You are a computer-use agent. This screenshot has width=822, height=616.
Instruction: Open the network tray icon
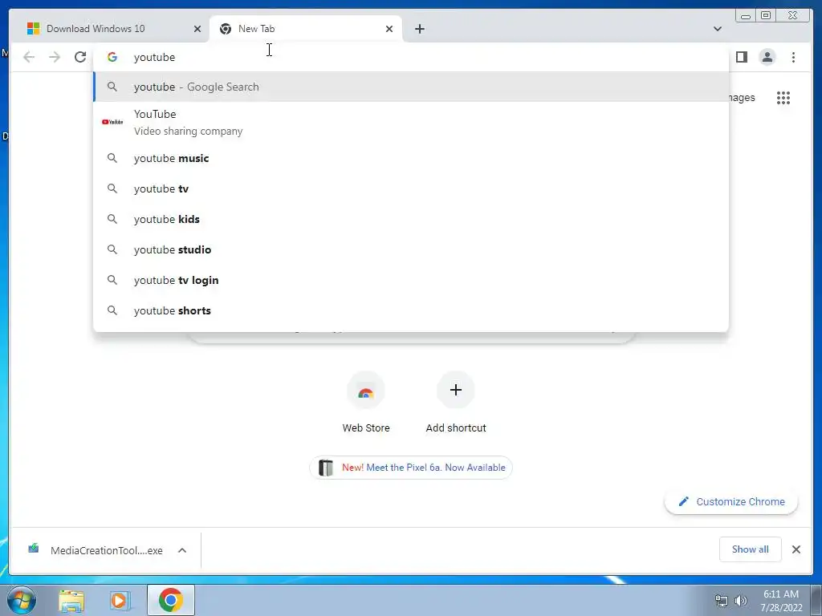[x=722, y=601]
